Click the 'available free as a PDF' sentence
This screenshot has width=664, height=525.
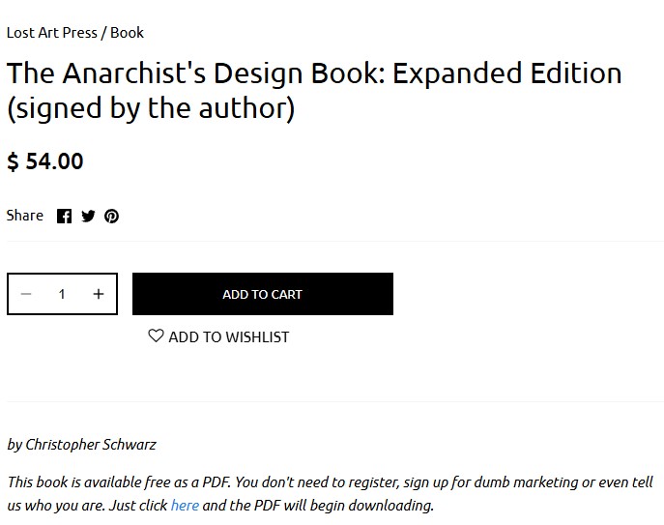click(x=119, y=482)
